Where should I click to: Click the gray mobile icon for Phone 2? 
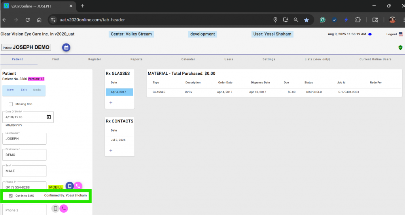pyautogui.click(x=55, y=209)
